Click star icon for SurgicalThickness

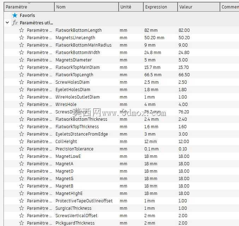22,208
